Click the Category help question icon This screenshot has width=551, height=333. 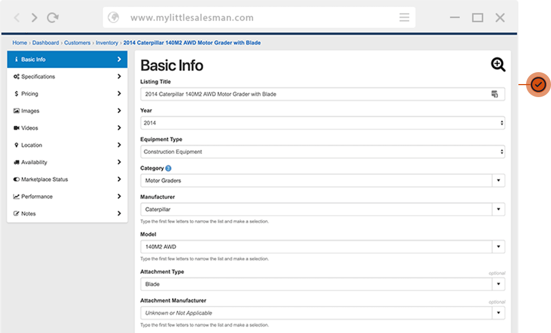pyautogui.click(x=168, y=168)
